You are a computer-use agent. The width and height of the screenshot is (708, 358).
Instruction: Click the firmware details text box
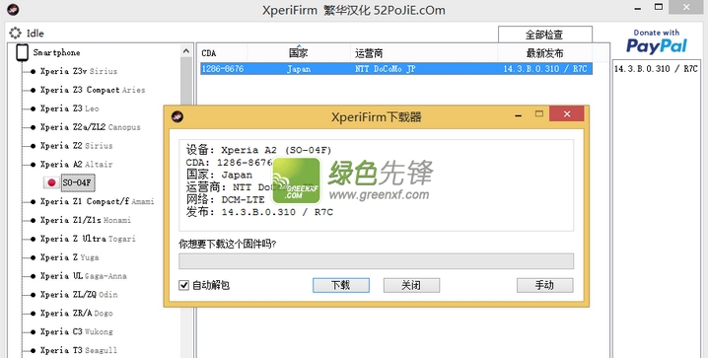point(376,185)
